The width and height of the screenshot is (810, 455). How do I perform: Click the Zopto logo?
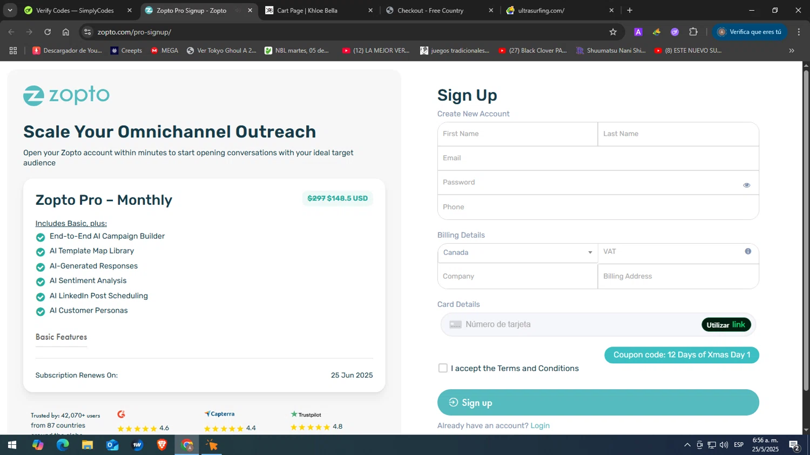66,95
